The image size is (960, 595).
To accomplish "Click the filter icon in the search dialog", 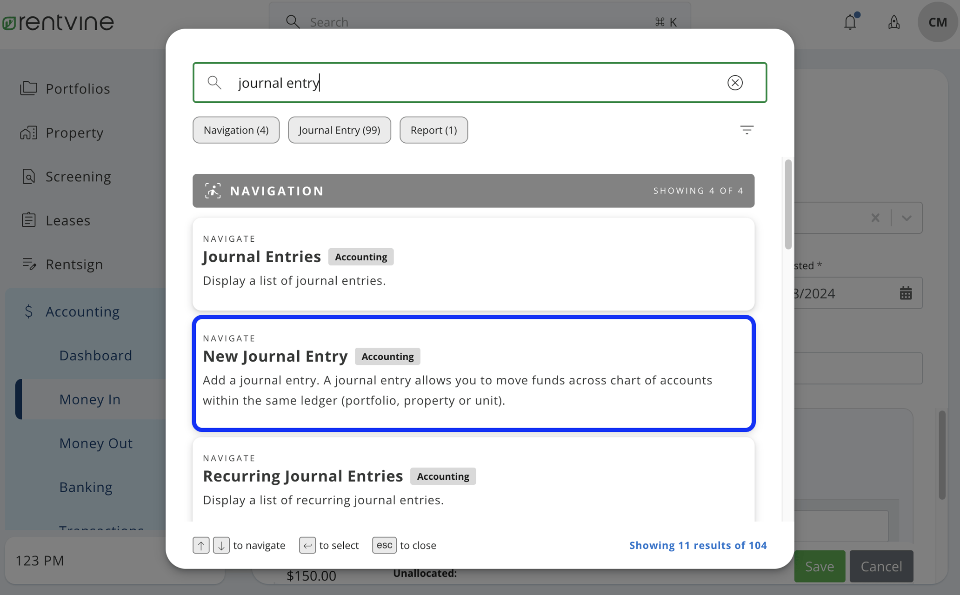I will coord(747,130).
